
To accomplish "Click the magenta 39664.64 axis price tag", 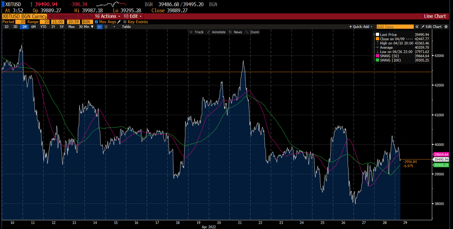I will tap(441, 154).
